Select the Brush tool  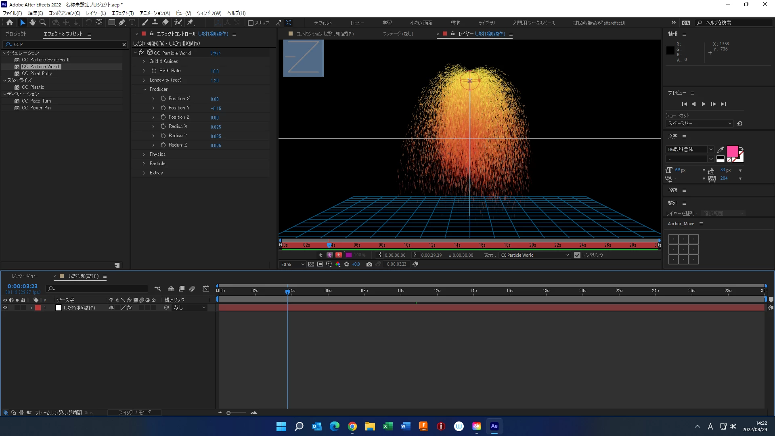pos(145,23)
